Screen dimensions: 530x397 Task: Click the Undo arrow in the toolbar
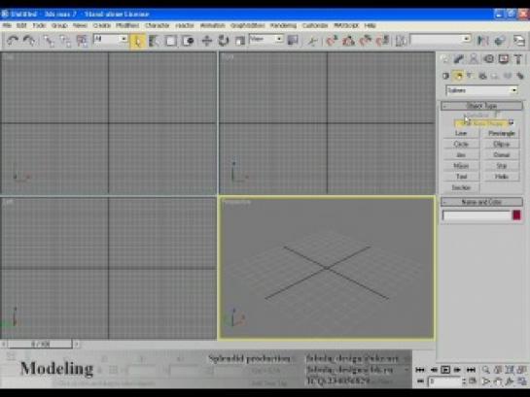(x=13, y=41)
